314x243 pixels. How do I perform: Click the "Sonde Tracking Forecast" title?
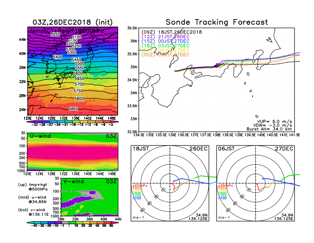[217, 22]
